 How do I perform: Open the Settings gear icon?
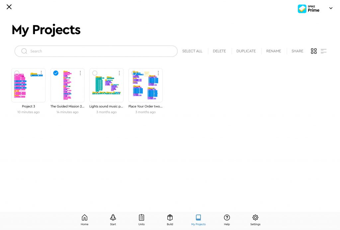coord(255,218)
